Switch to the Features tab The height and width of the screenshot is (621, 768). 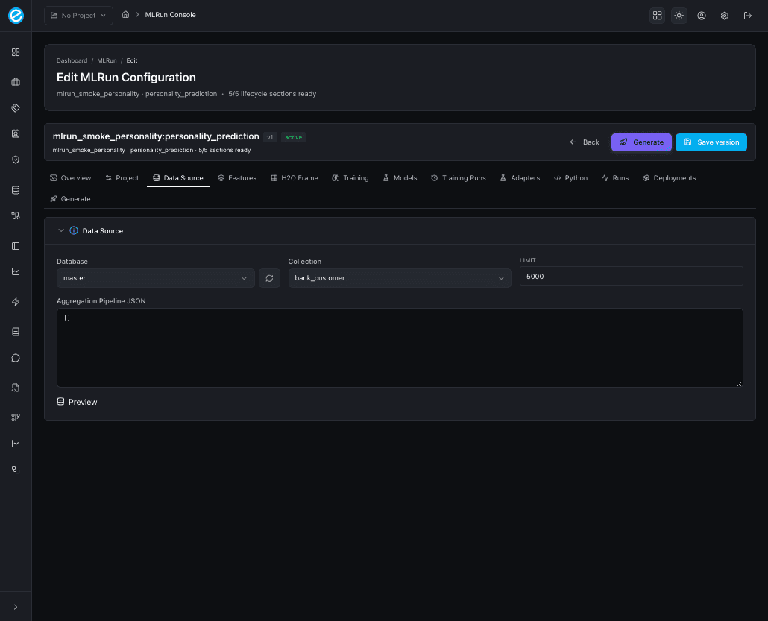[237, 177]
